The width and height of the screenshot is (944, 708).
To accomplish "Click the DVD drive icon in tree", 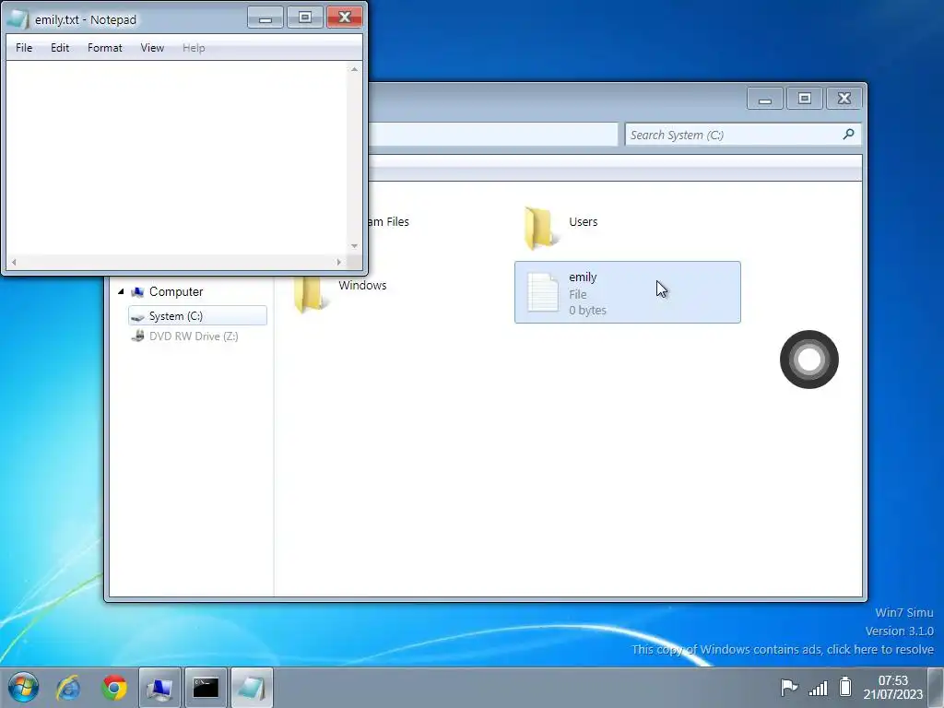I will tap(138, 336).
